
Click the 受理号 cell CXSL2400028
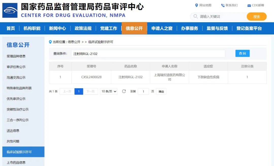click(x=91, y=77)
